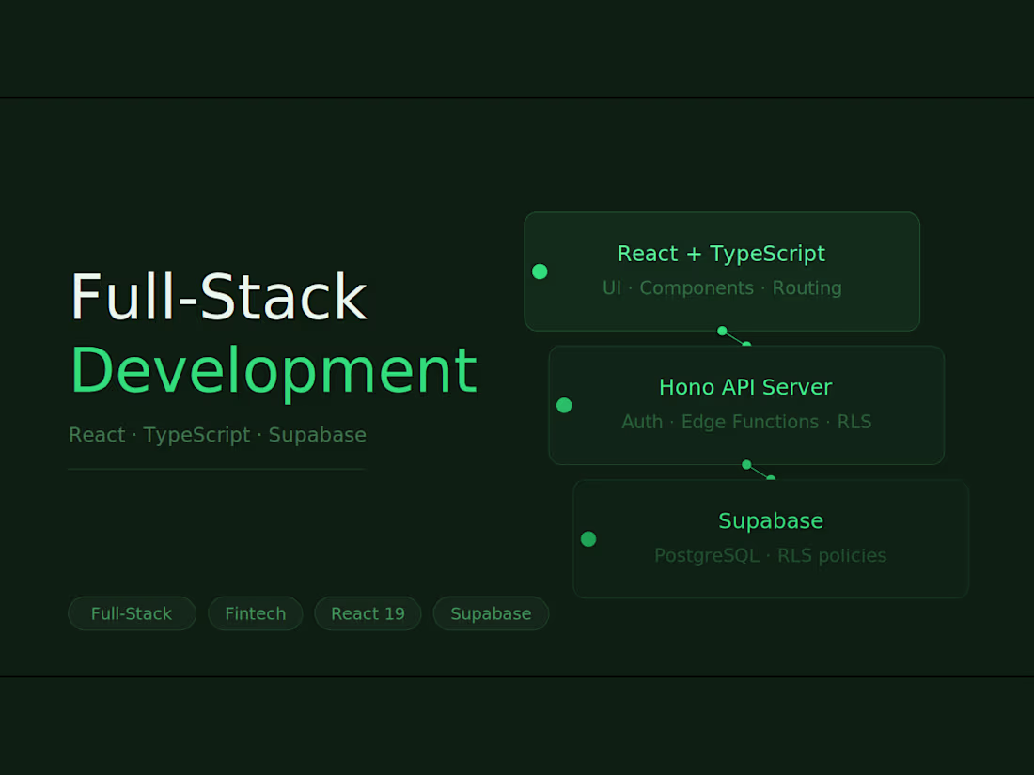Click the Full-Stack tag pill
The width and height of the screenshot is (1034, 775).
pos(132,613)
